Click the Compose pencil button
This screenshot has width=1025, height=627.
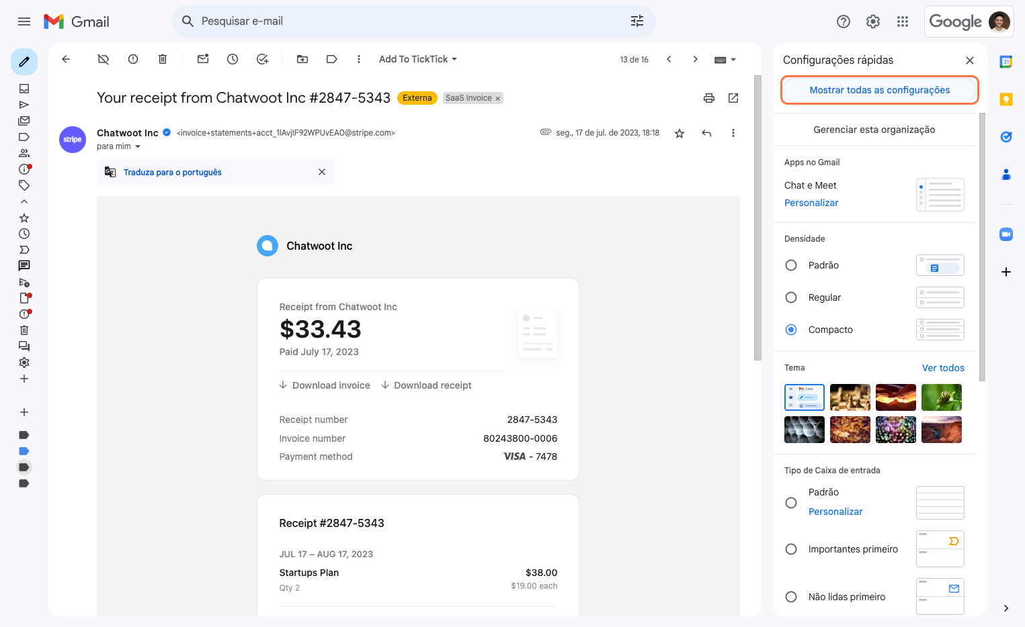point(24,62)
